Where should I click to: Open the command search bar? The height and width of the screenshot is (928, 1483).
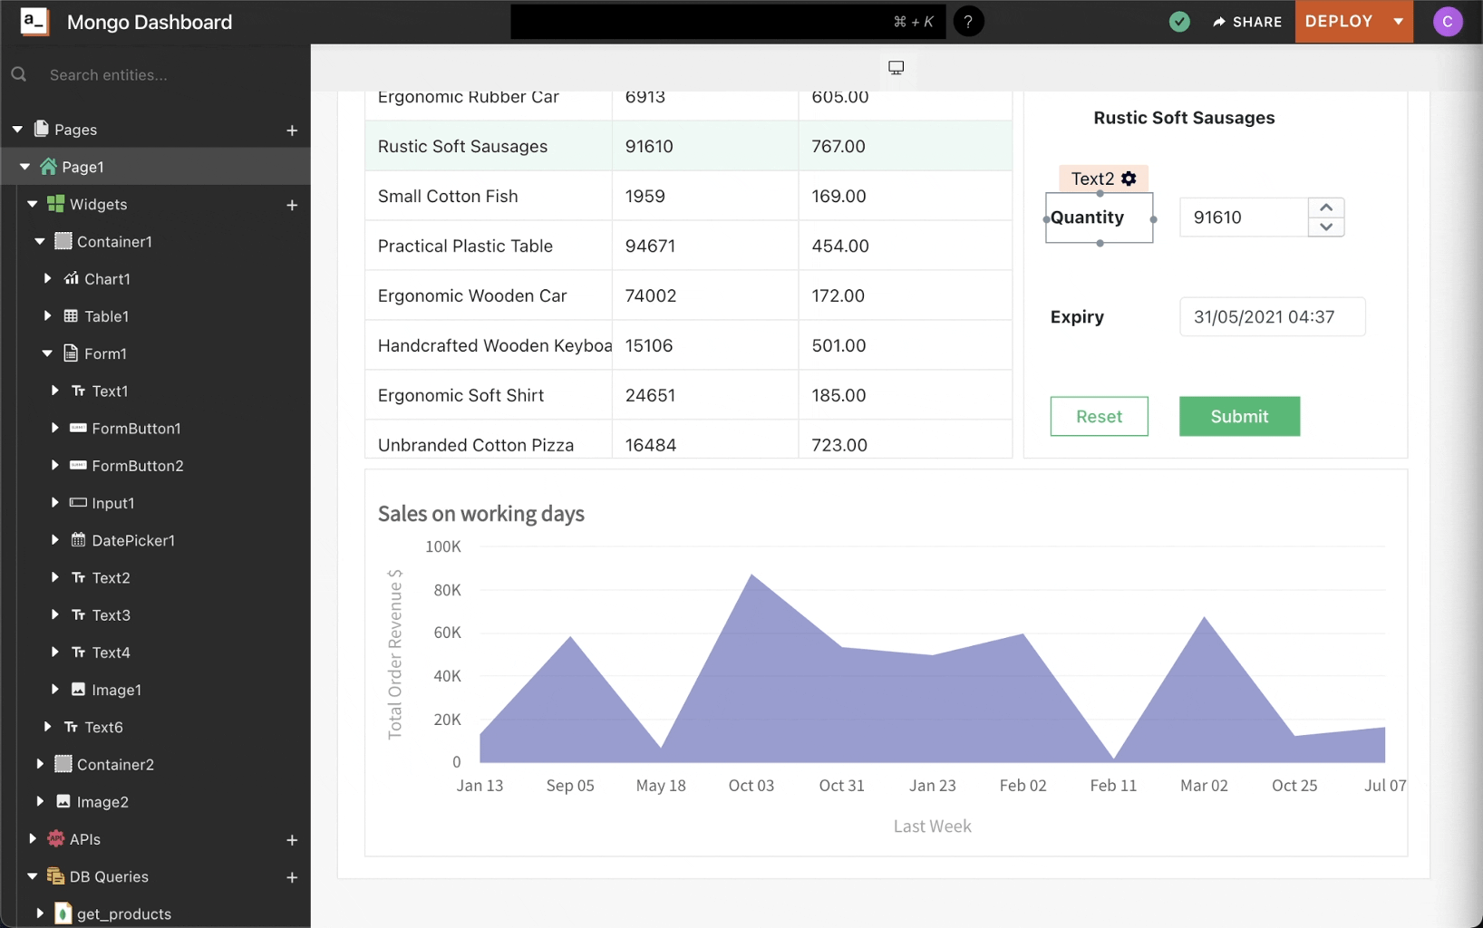728,22
